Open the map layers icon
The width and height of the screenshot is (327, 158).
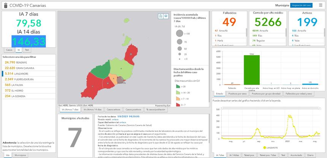click(166, 16)
